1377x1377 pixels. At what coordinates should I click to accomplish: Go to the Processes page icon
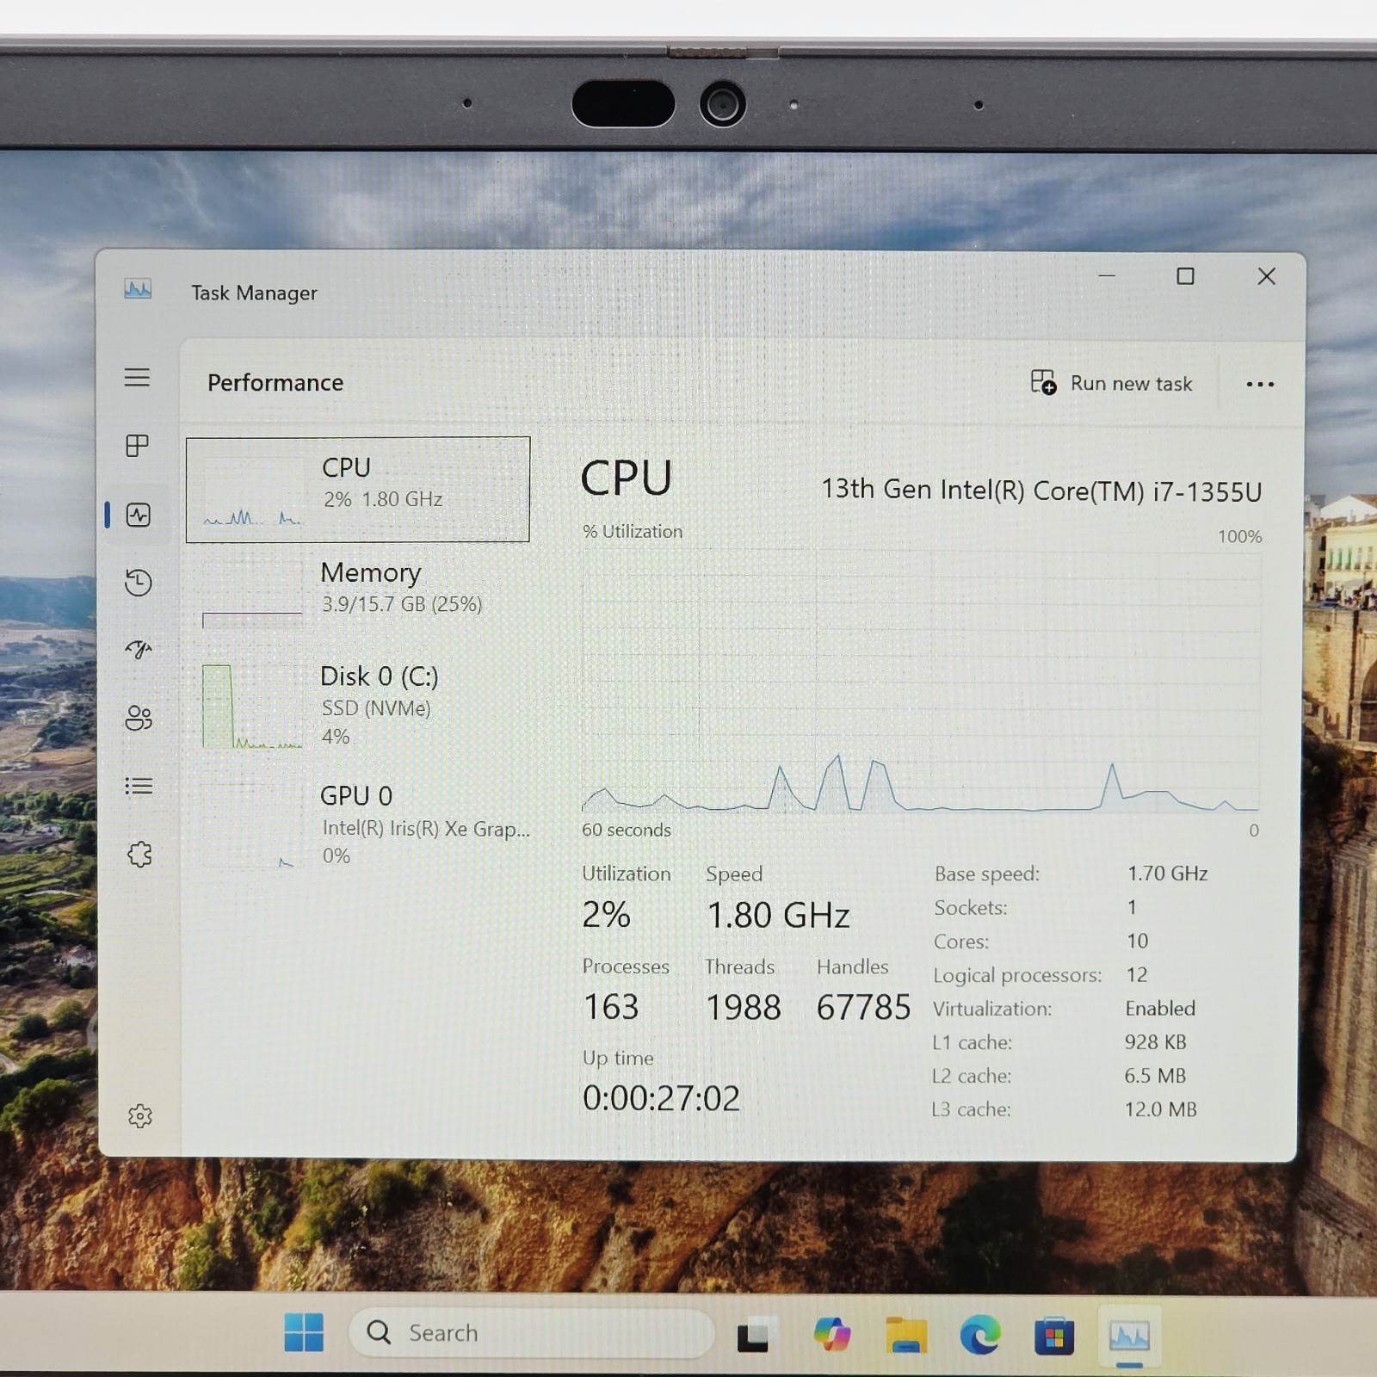point(138,445)
